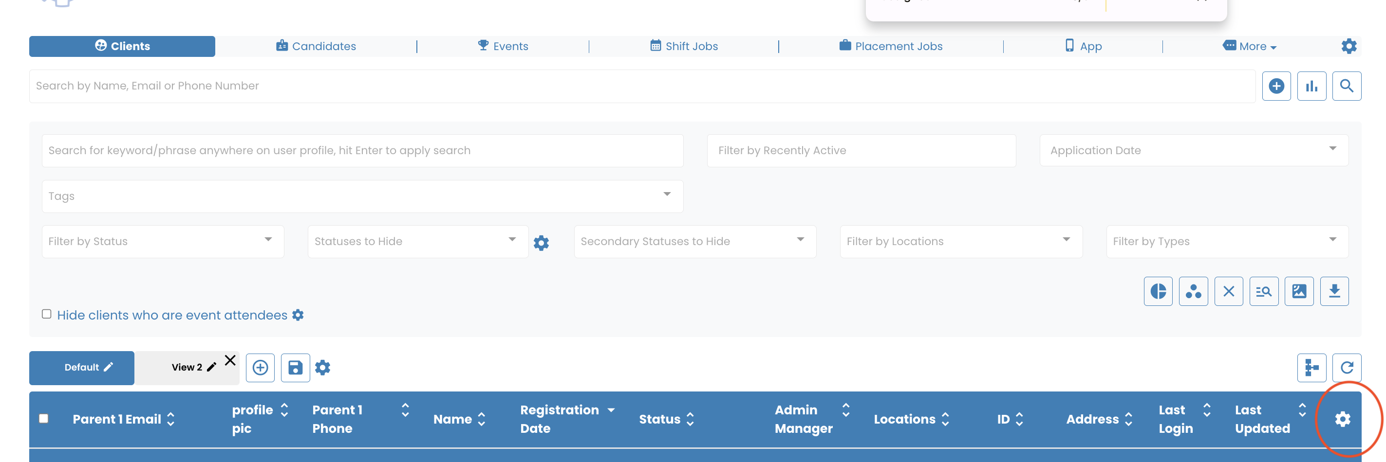
Task: Expand Secondary Statuses to Hide dropdown
Action: pos(694,241)
